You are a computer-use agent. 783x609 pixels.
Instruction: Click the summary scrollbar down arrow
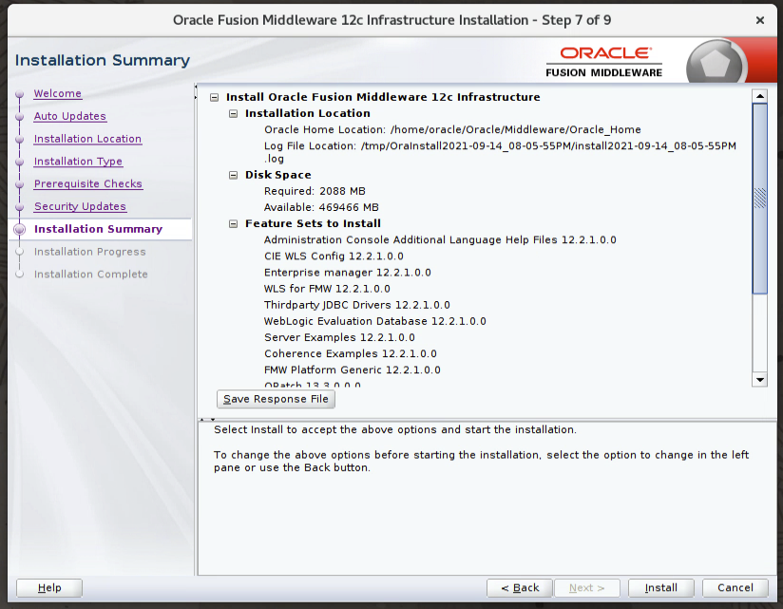click(759, 379)
